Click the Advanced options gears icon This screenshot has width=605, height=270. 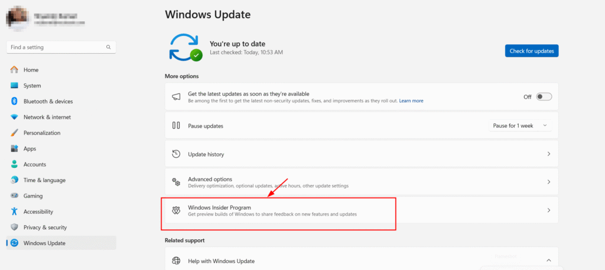coord(176,182)
